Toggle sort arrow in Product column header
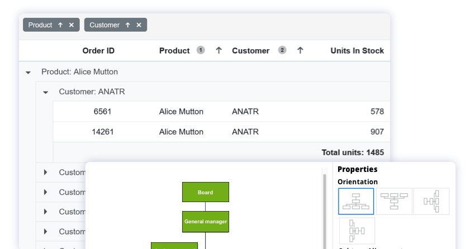This screenshot has height=249, width=475. point(219,50)
